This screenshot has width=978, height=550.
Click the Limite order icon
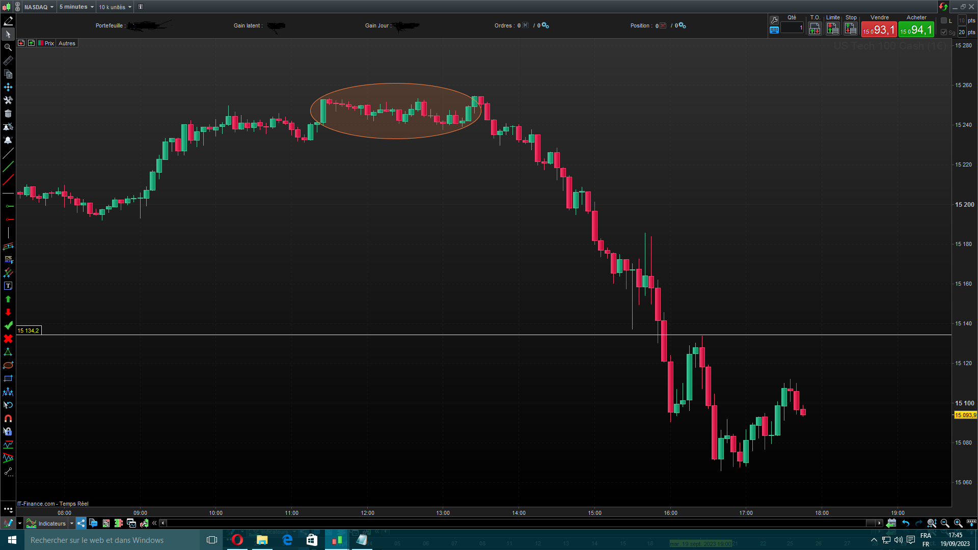click(x=833, y=29)
